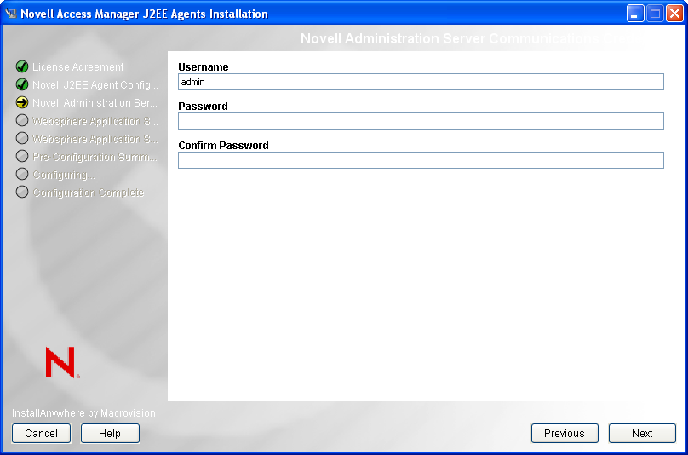Select the Novell Administration Ser... step text
Image resolution: width=688 pixels, height=455 pixels.
[x=95, y=103]
